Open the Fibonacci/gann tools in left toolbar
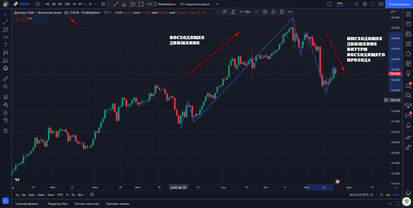Viewport: 413px width, 208px height. [x=6, y=30]
